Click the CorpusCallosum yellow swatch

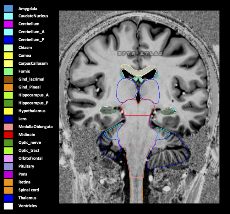pyautogui.click(x=8, y=63)
